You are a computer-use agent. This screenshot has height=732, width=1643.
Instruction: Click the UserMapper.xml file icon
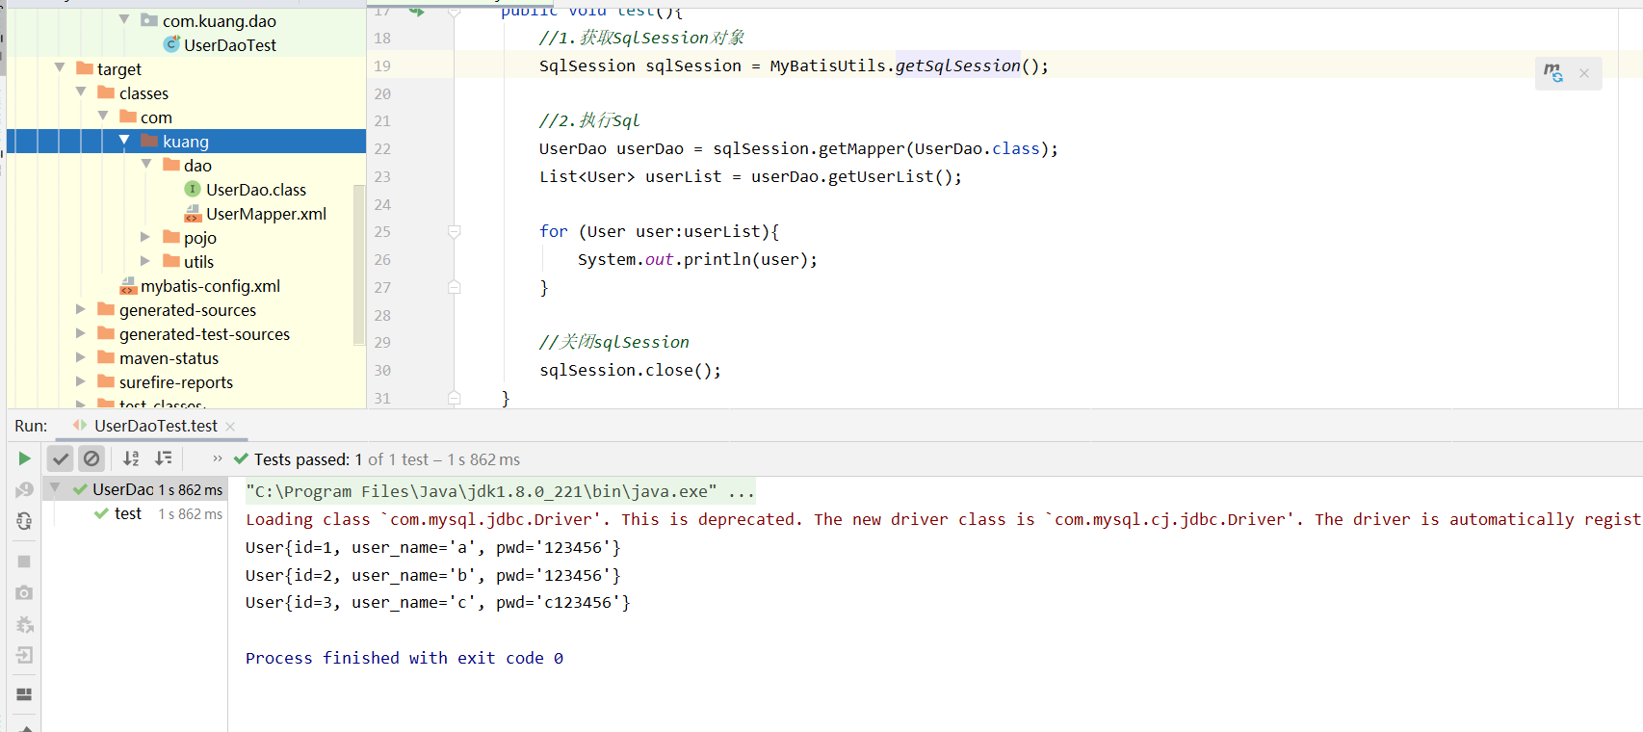pyautogui.click(x=193, y=214)
